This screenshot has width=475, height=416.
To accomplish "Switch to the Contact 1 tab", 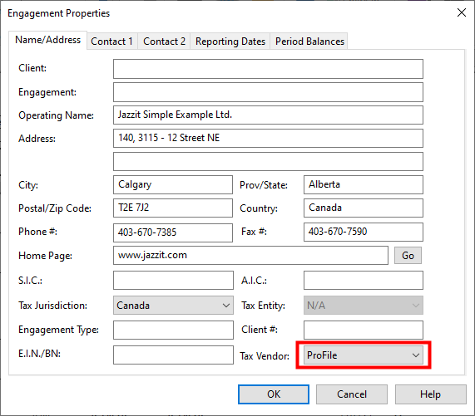I will tap(111, 42).
